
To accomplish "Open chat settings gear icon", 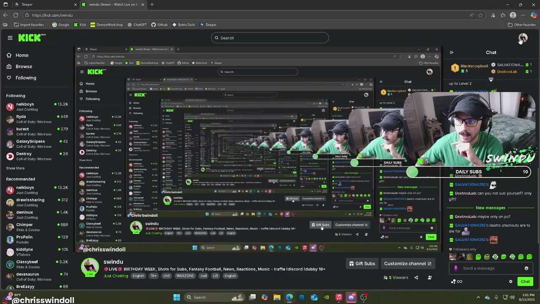I will pos(510,282).
